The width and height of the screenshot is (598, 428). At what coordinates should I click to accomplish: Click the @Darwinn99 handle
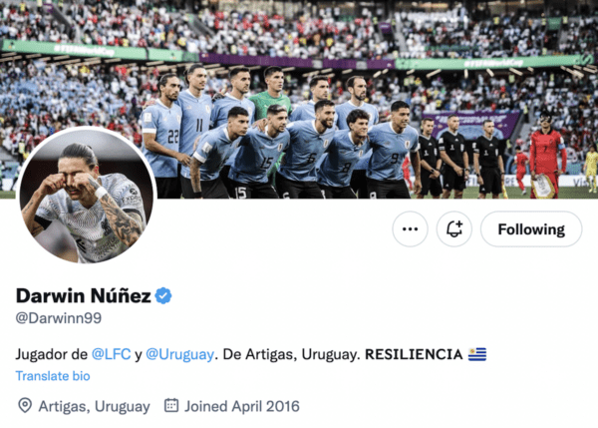click(x=59, y=317)
